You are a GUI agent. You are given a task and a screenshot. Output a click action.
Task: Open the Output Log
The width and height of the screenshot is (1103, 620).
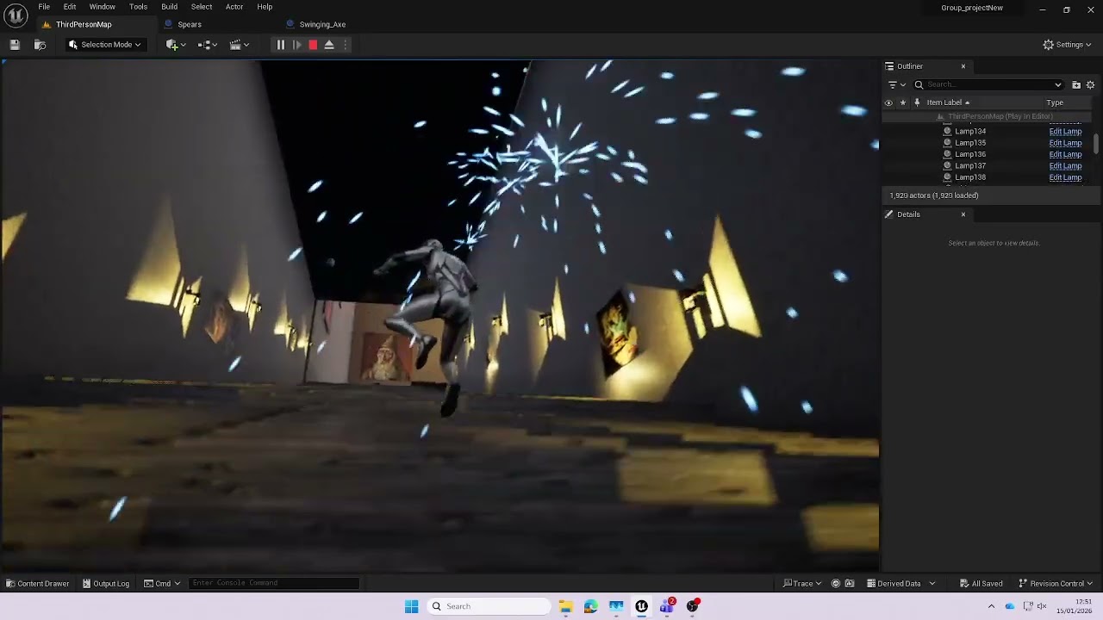pos(105,583)
